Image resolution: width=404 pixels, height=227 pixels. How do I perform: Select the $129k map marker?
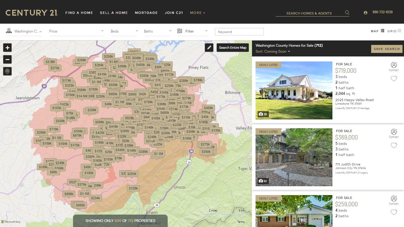coord(133,188)
